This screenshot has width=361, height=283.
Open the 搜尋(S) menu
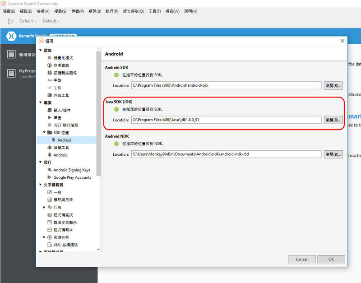coord(60,11)
